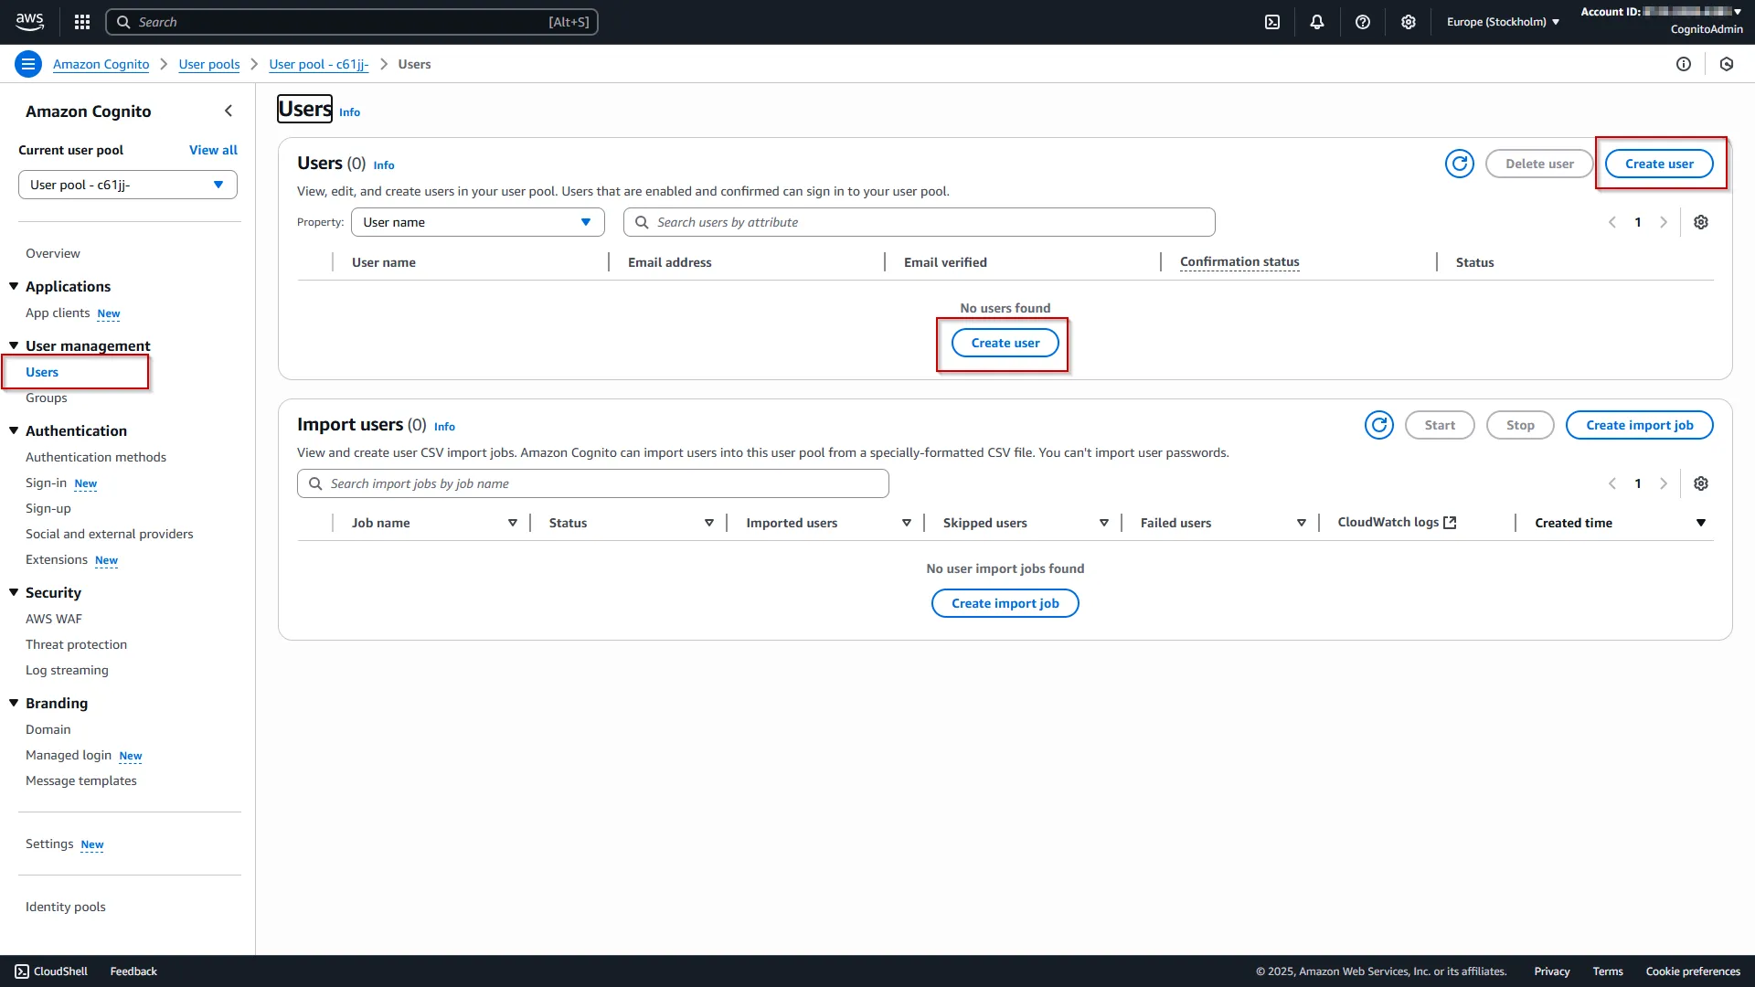Open the Property User name dropdown
This screenshot has height=987, width=1755.
pos(478,222)
